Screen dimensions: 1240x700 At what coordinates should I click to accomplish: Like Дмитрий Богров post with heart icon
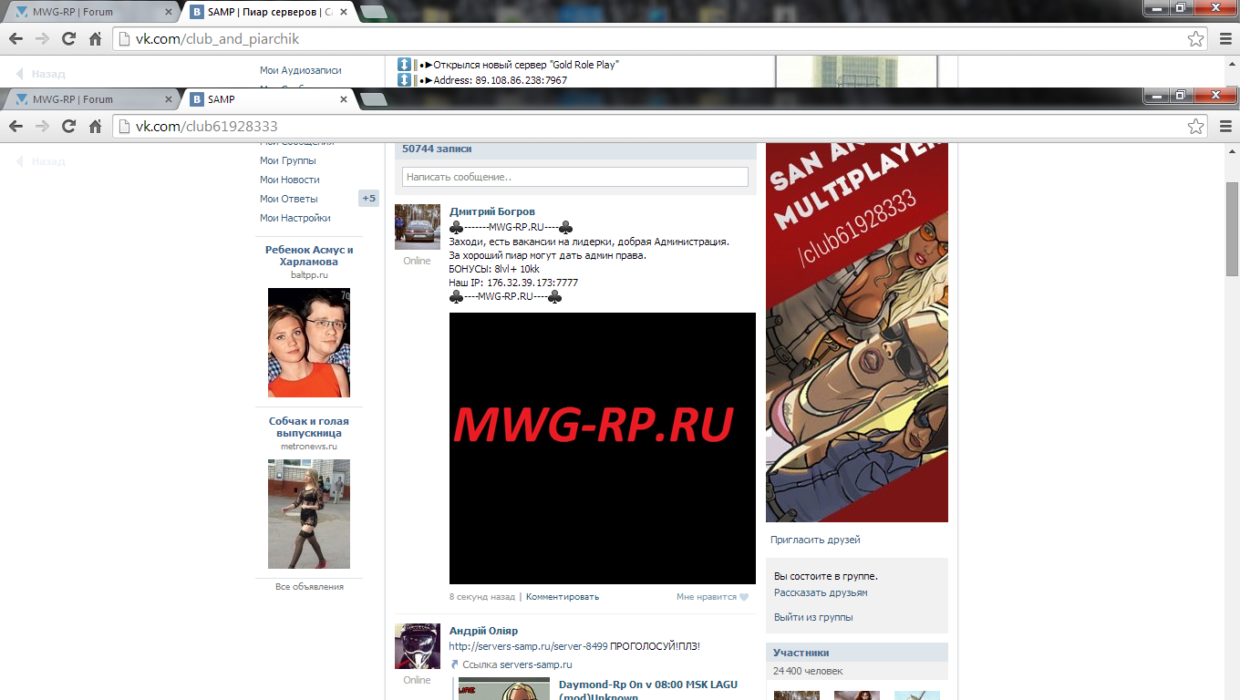[744, 597]
